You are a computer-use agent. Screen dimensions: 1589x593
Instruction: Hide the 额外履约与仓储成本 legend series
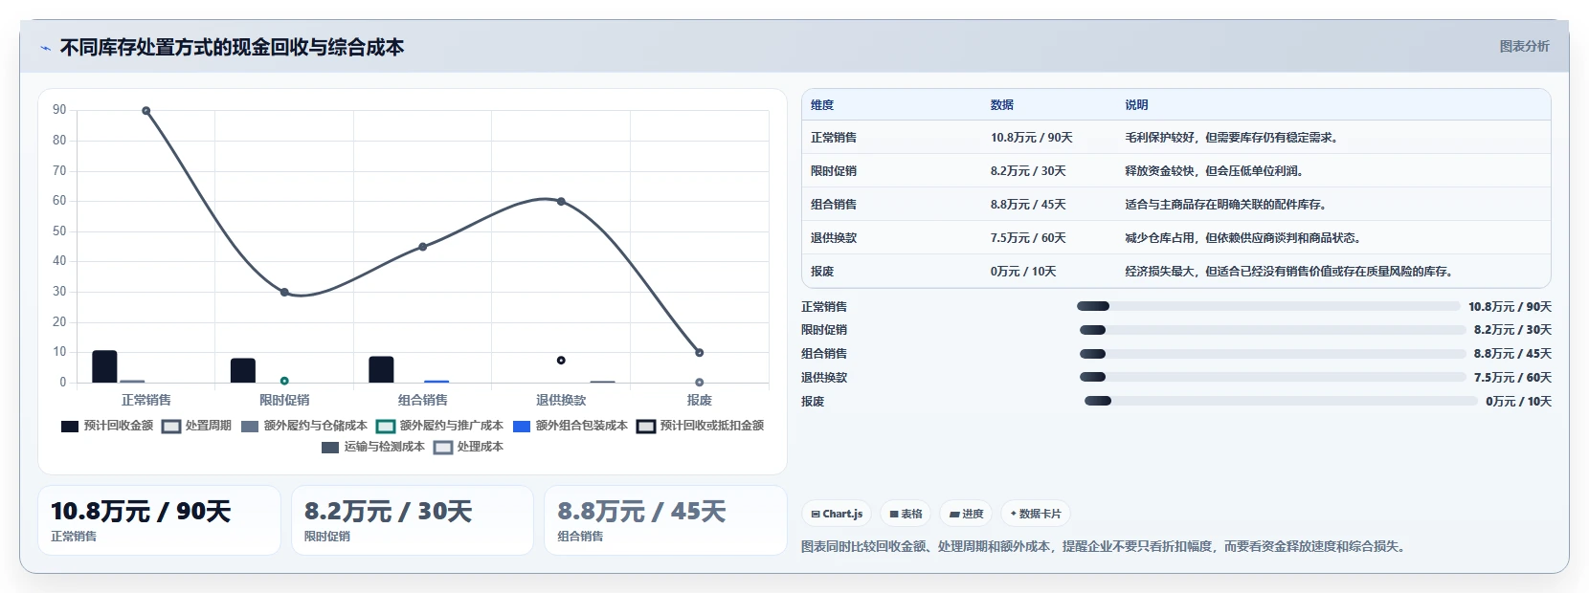[304, 426]
